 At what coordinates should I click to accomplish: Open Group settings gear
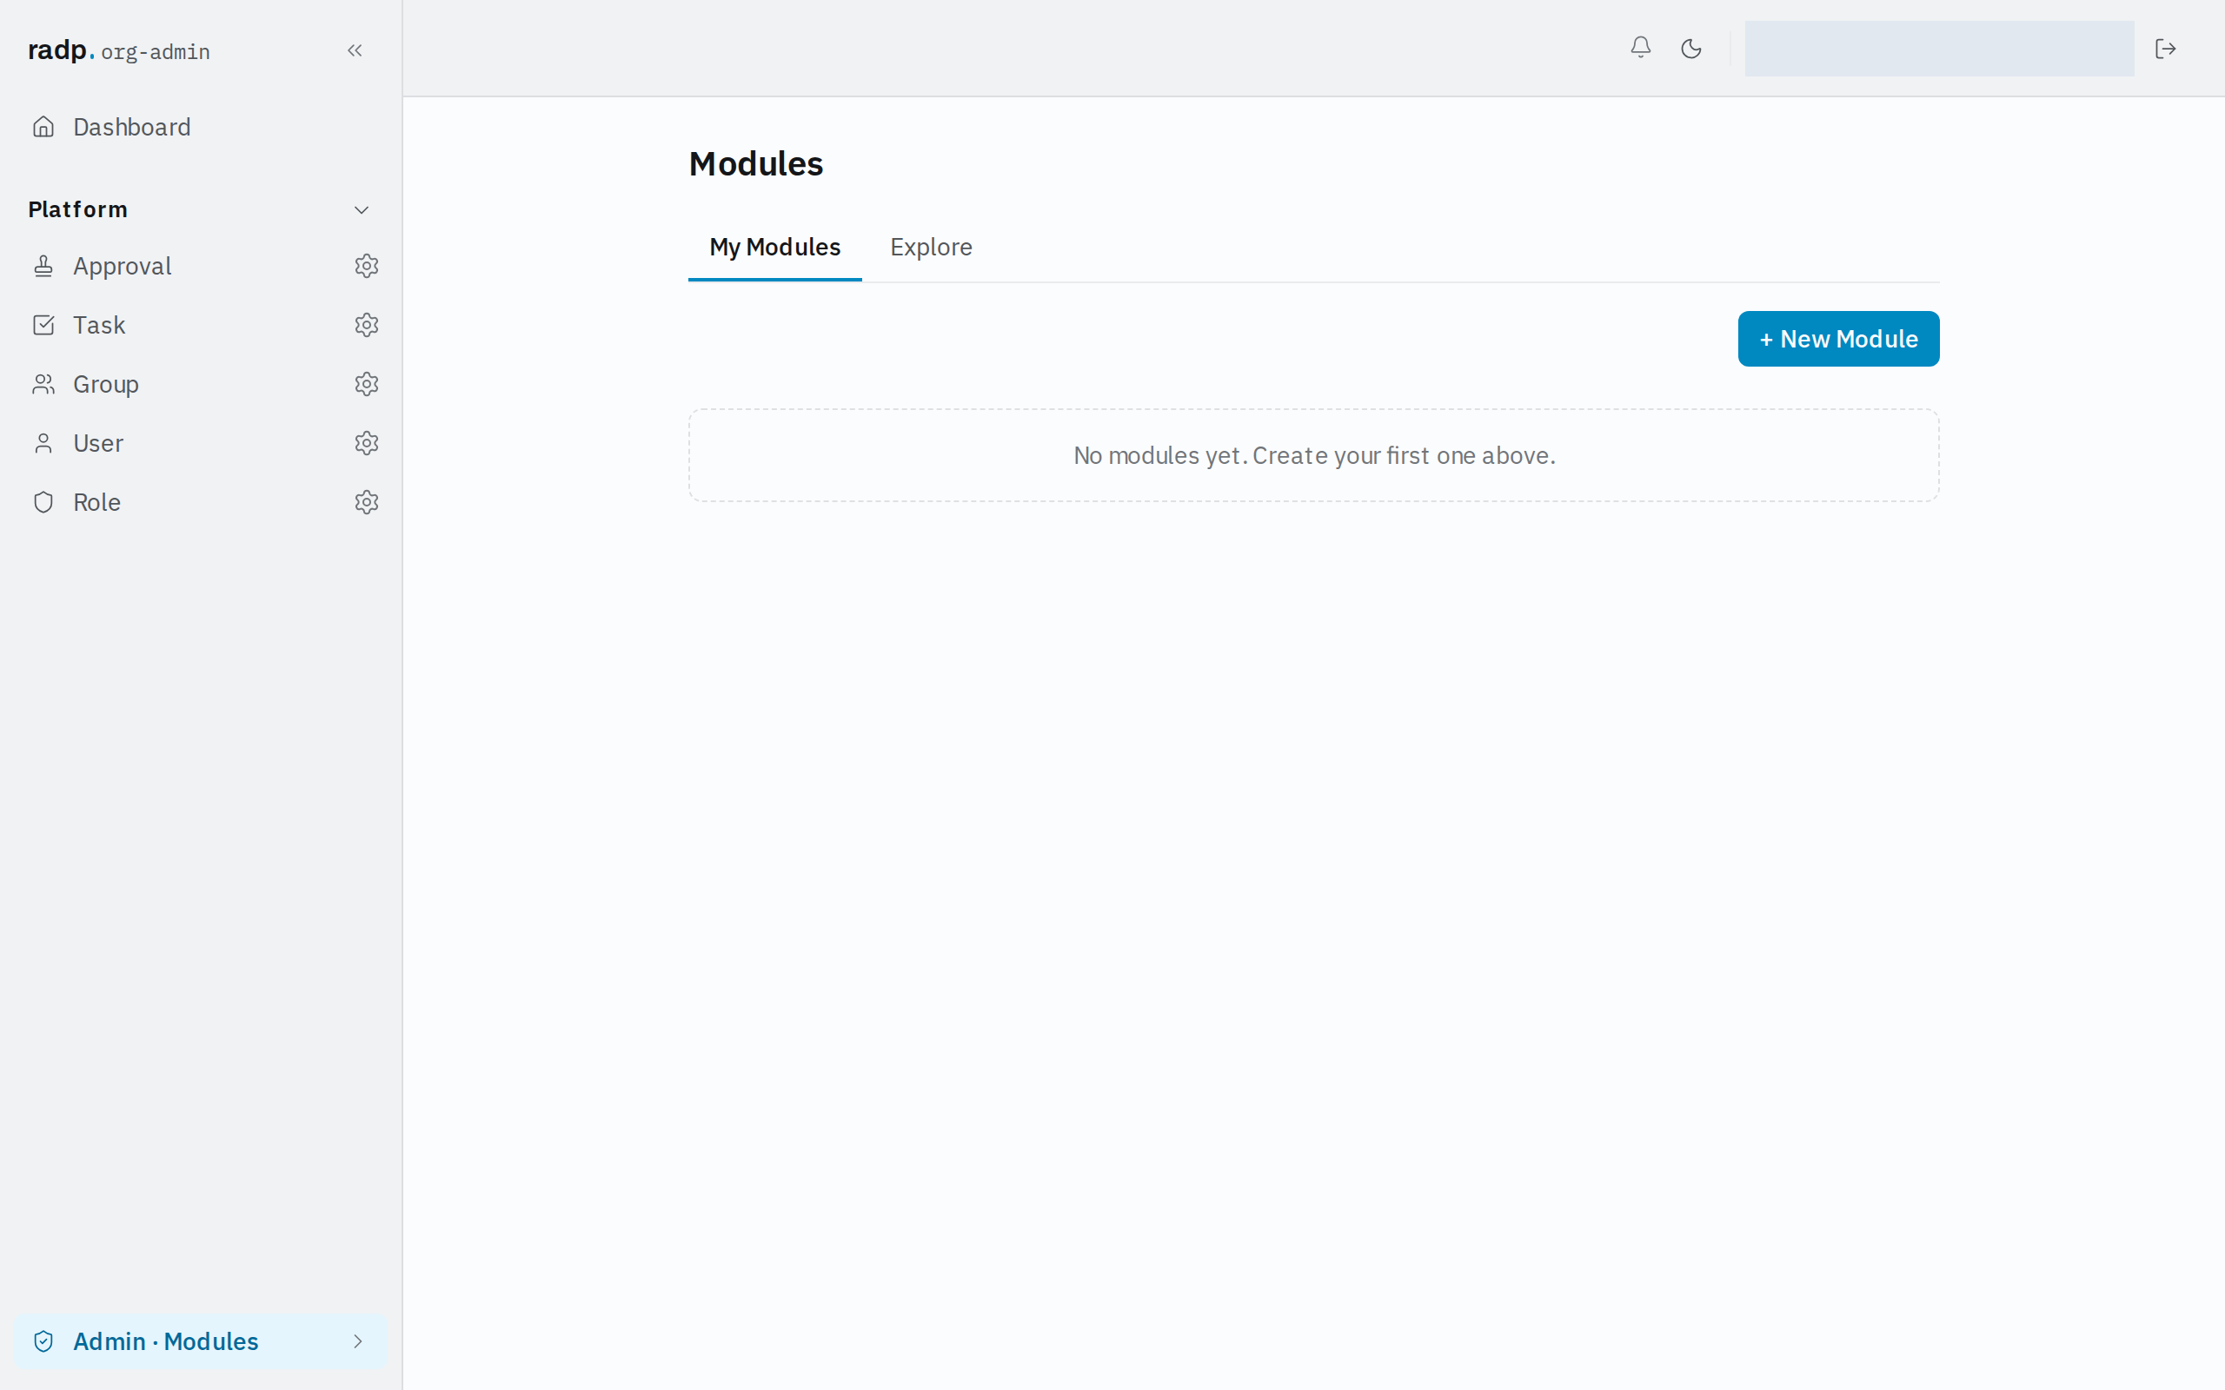click(367, 383)
